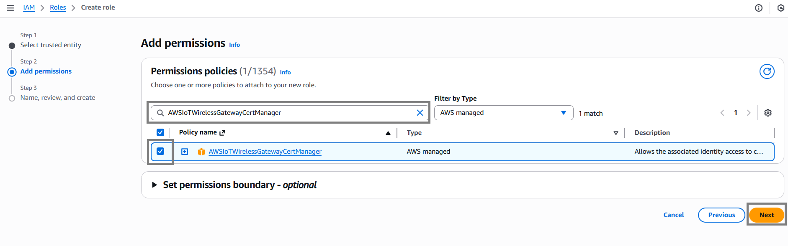This screenshot has width=788, height=246.
Task: Select Step 2 Add permissions
Action: [46, 71]
